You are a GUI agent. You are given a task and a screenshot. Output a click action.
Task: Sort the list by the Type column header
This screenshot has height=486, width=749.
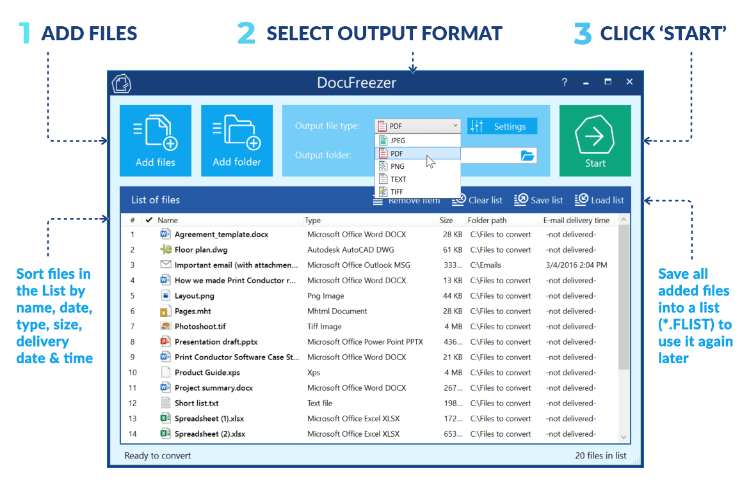click(312, 220)
